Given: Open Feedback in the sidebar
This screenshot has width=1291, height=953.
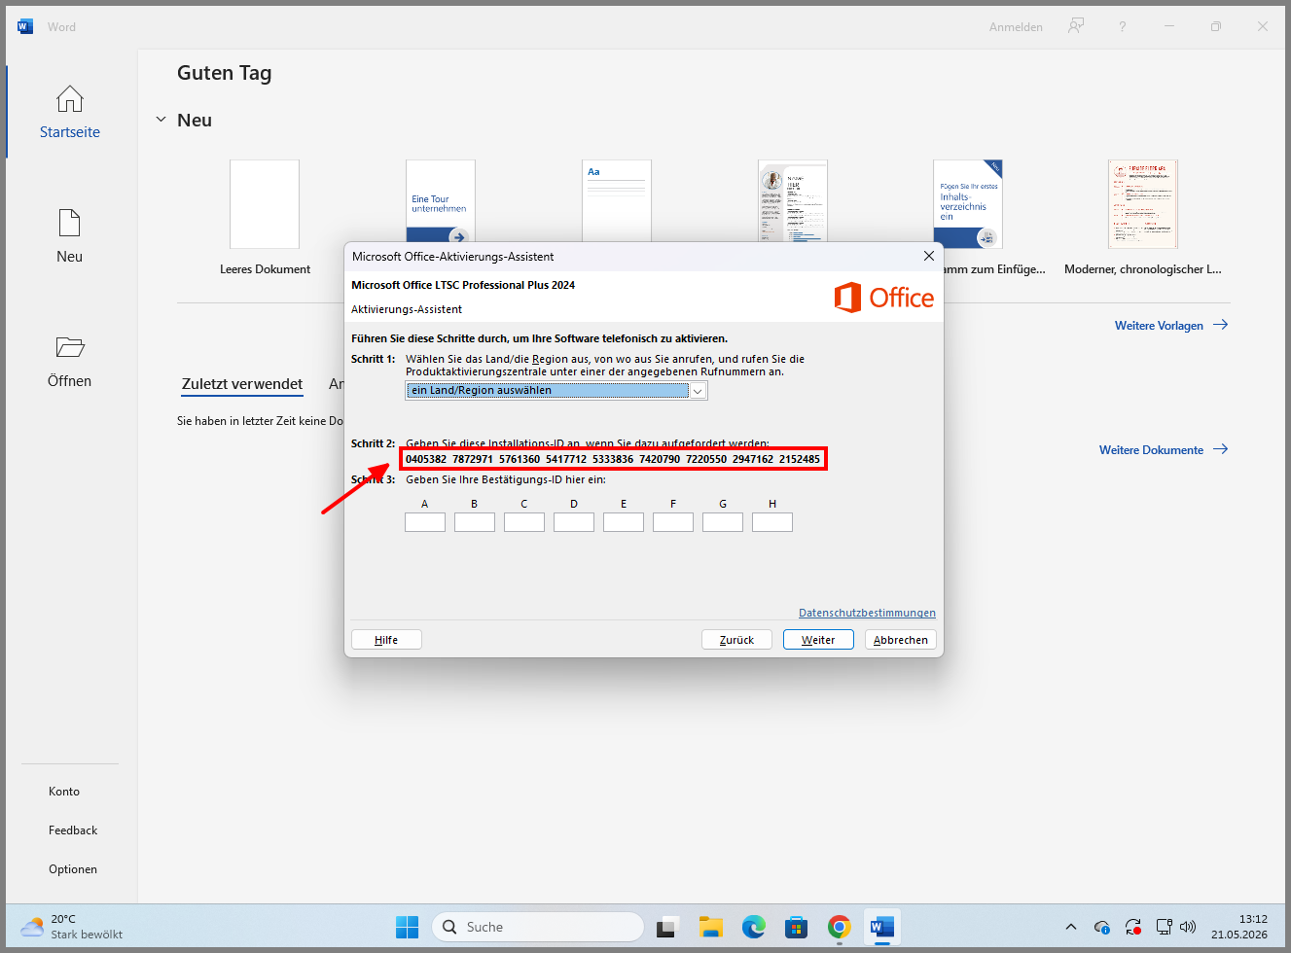Looking at the screenshot, I should click(73, 830).
